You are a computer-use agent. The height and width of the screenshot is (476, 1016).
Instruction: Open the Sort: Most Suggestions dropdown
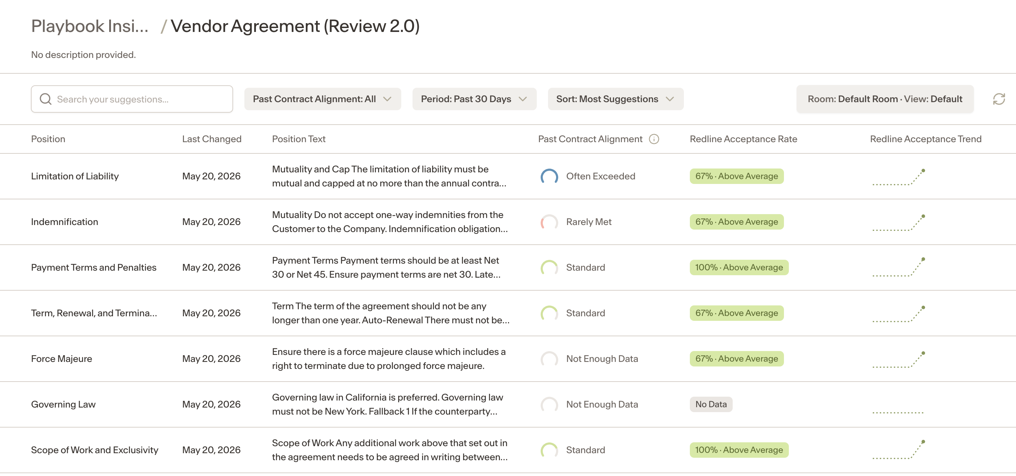615,99
